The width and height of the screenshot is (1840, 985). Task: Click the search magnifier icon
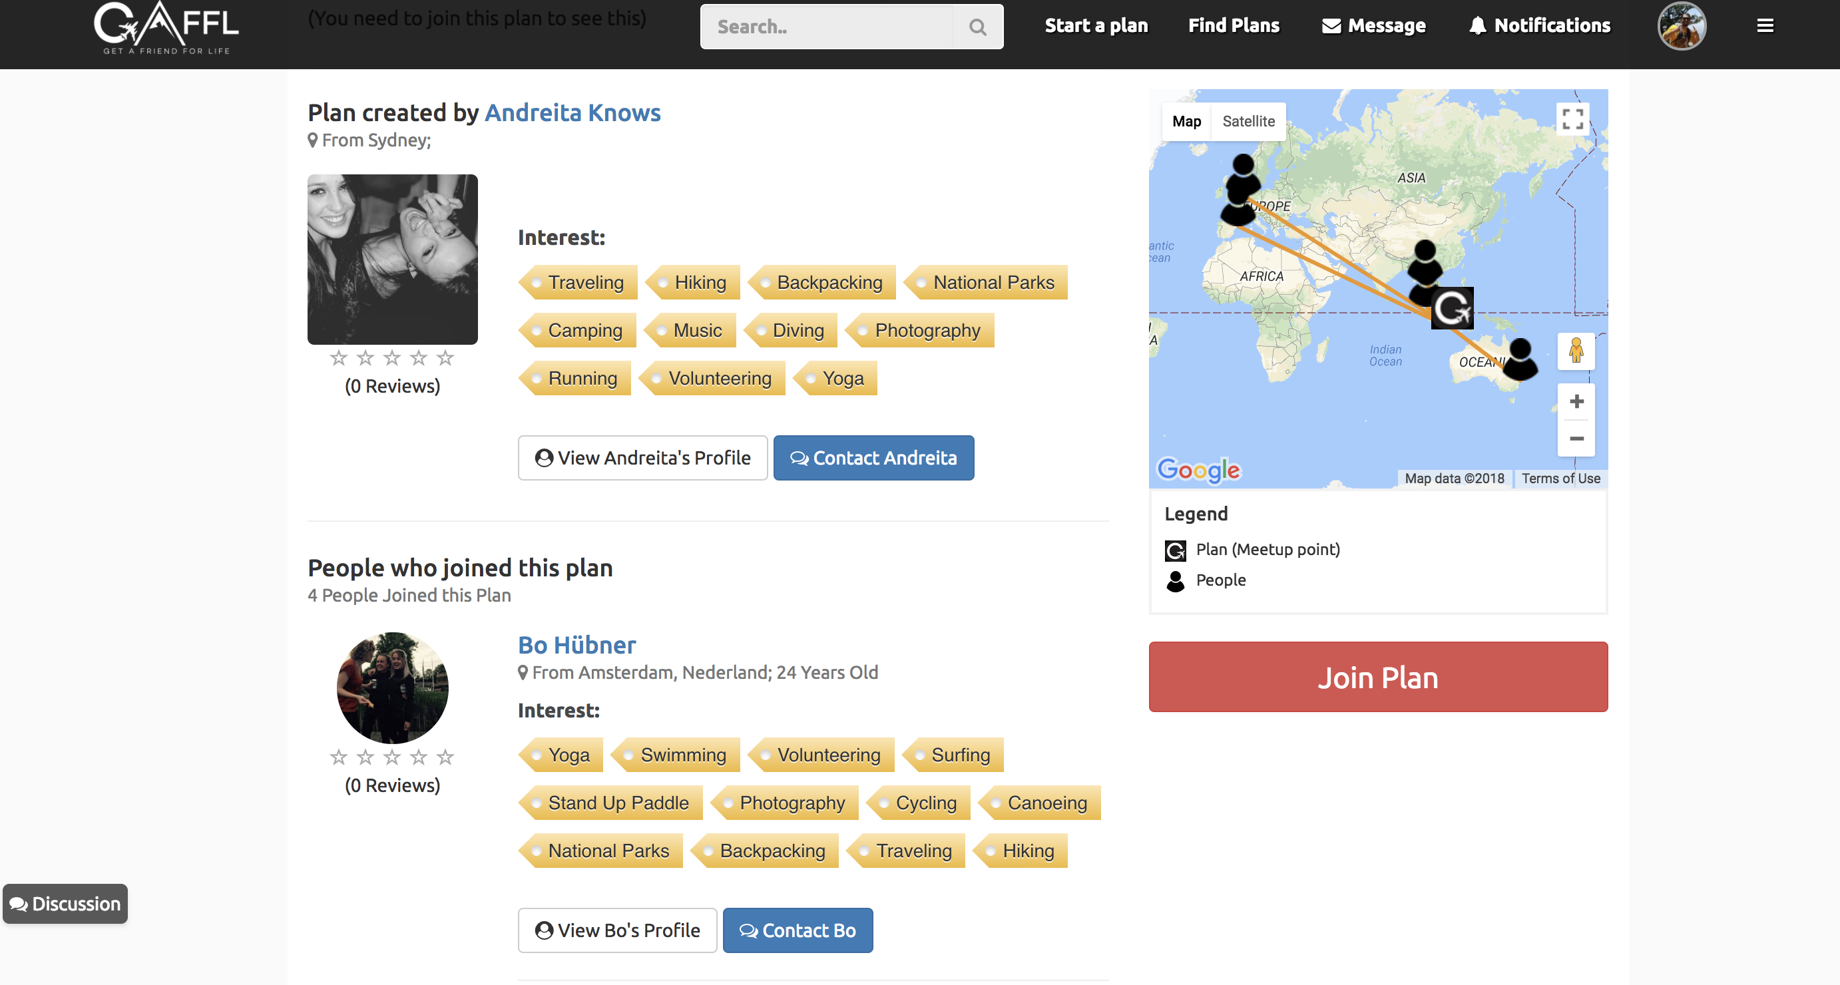pos(977,27)
